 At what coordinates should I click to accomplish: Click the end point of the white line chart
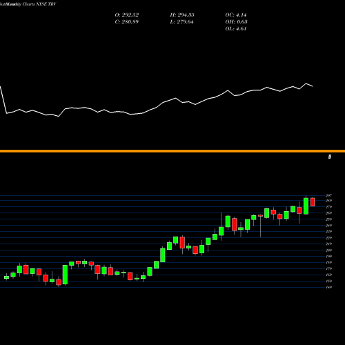click(x=313, y=86)
